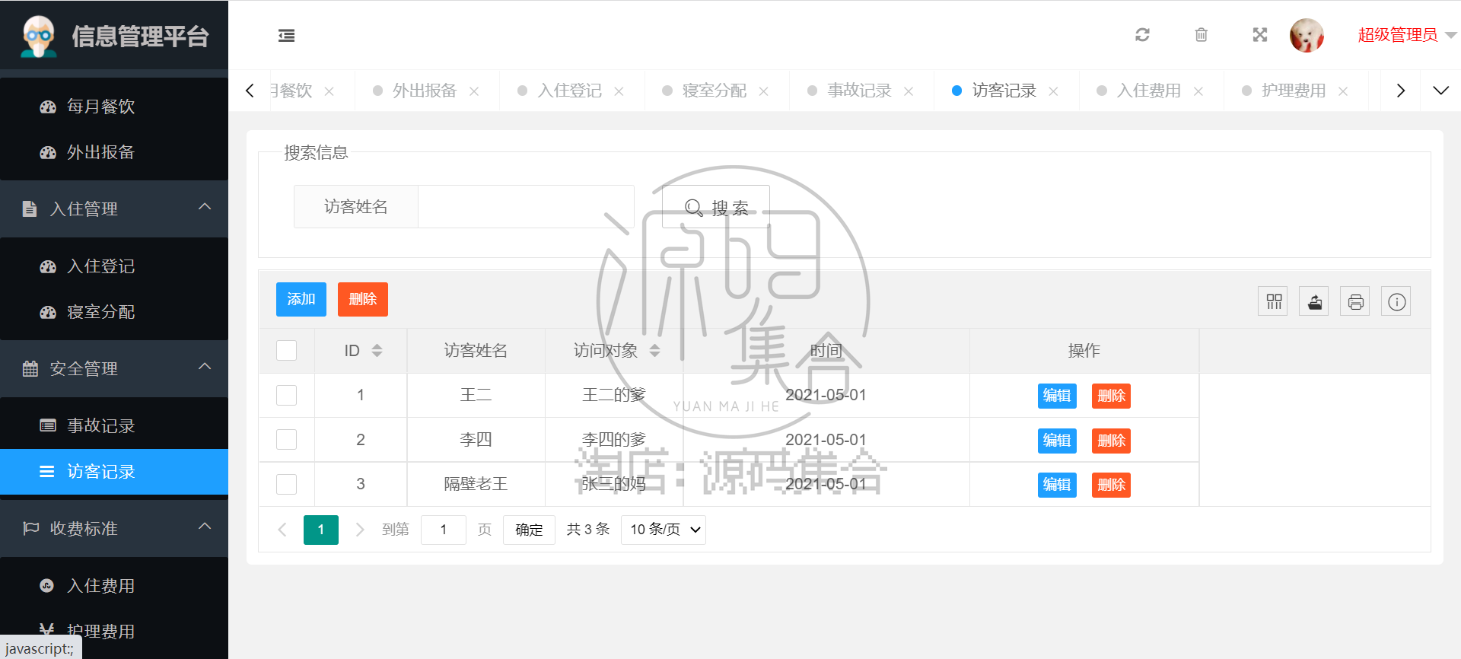Screen dimensions: 1461x659
Task: Click the print table icon
Action: tap(1355, 302)
